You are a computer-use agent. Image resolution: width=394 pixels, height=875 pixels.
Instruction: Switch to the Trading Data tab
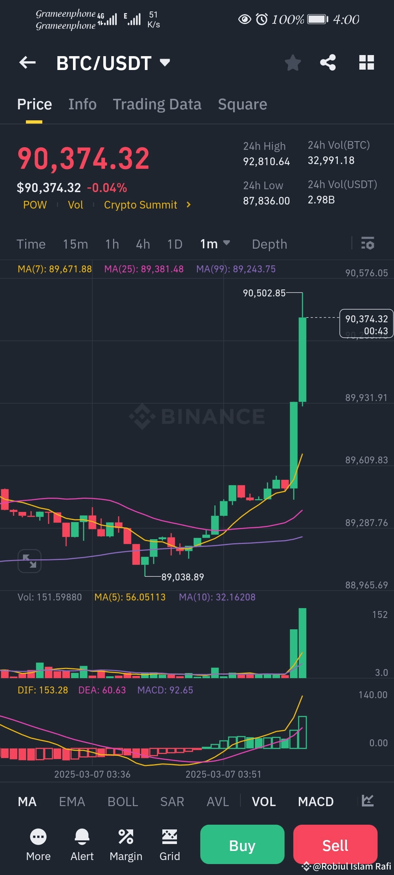[x=157, y=104]
